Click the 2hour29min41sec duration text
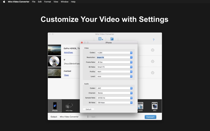Screen dimensions: 210x131 coord(72,64)
